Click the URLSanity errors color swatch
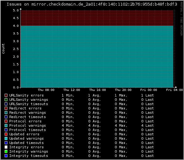This screenshot has width=184, height=160. [x=6, y=95]
